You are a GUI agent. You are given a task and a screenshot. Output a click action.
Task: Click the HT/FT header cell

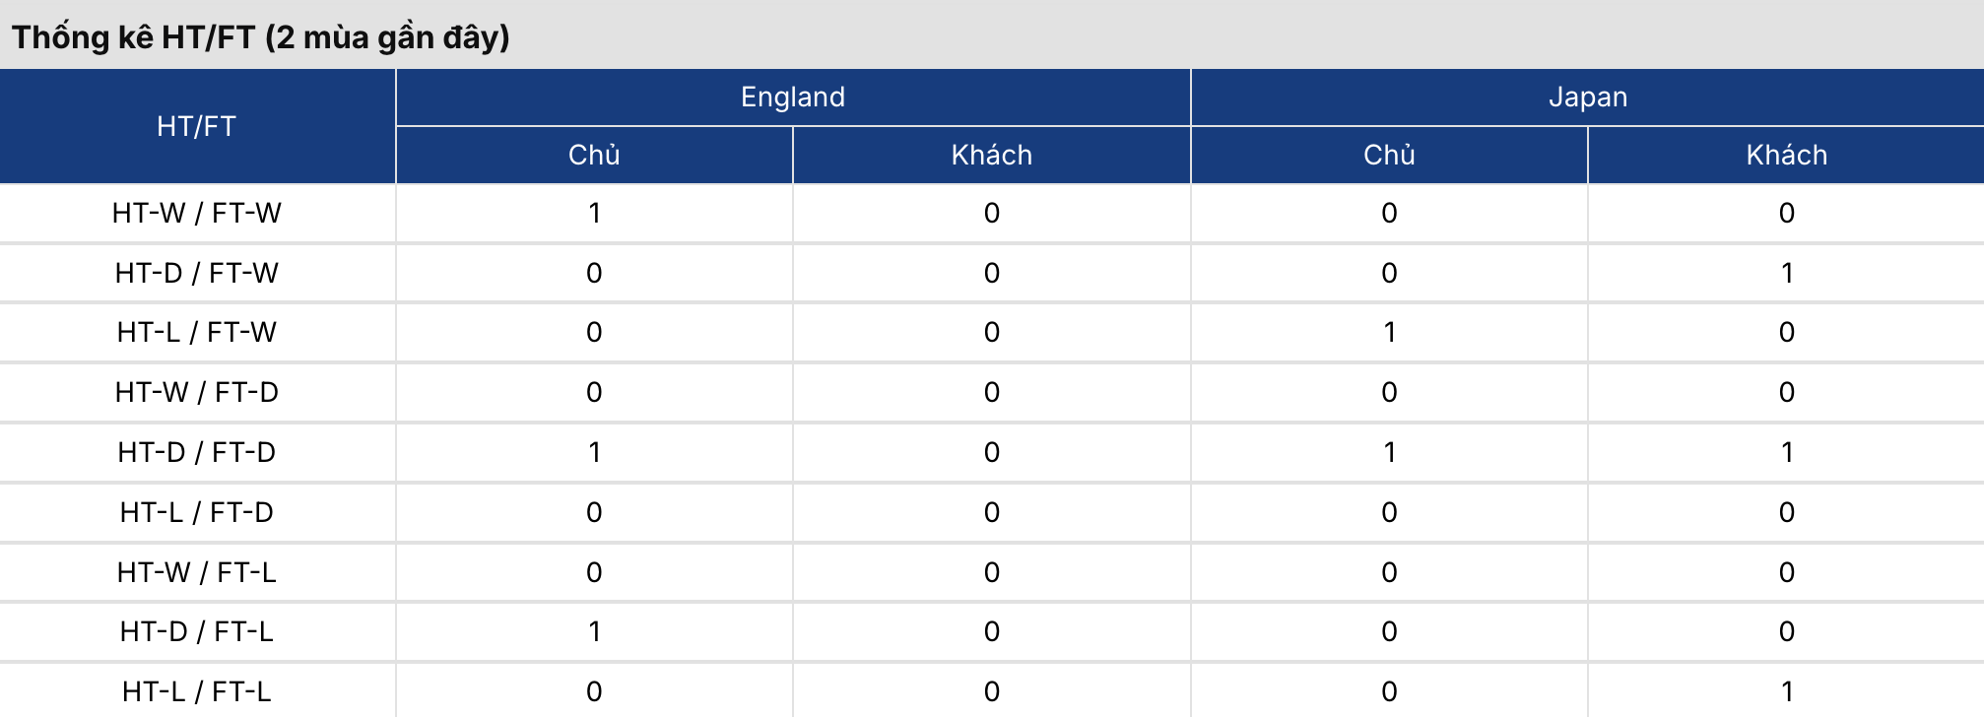(x=197, y=126)
